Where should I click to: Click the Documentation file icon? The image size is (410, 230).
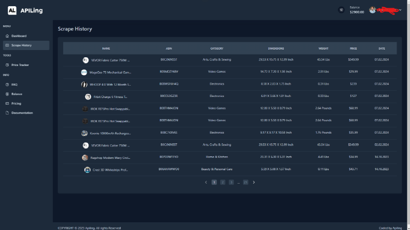click(7, 113)
